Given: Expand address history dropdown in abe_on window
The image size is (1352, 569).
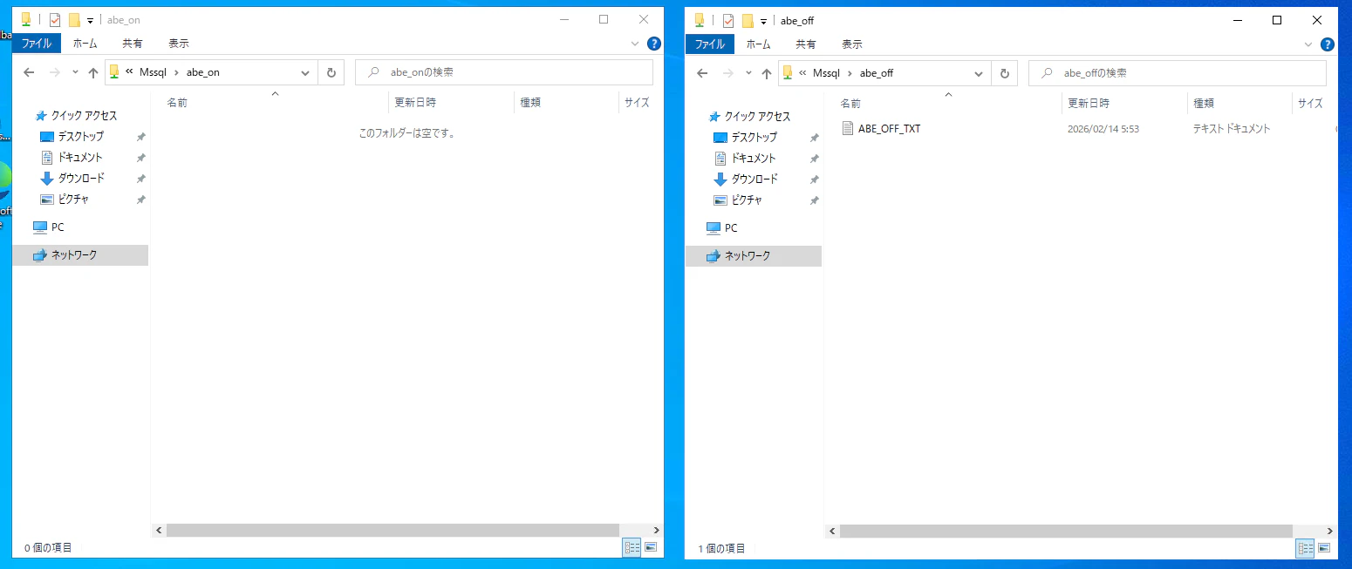Looking at the screenshot, I should [x=305, y=72].
